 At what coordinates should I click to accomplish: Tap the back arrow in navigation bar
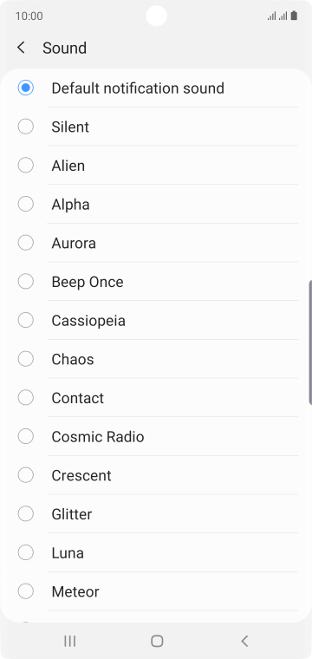tap(244, 641)
